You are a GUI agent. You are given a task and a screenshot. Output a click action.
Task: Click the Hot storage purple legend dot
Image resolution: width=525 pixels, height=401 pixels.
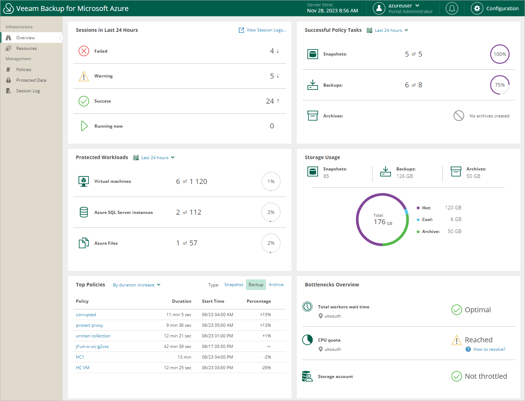pyautogui.click(x=418, y=208)
